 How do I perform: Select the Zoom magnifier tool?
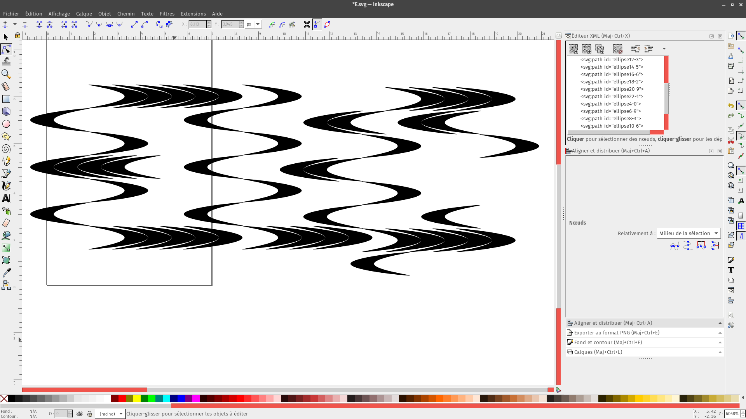(x=6, y=74)
